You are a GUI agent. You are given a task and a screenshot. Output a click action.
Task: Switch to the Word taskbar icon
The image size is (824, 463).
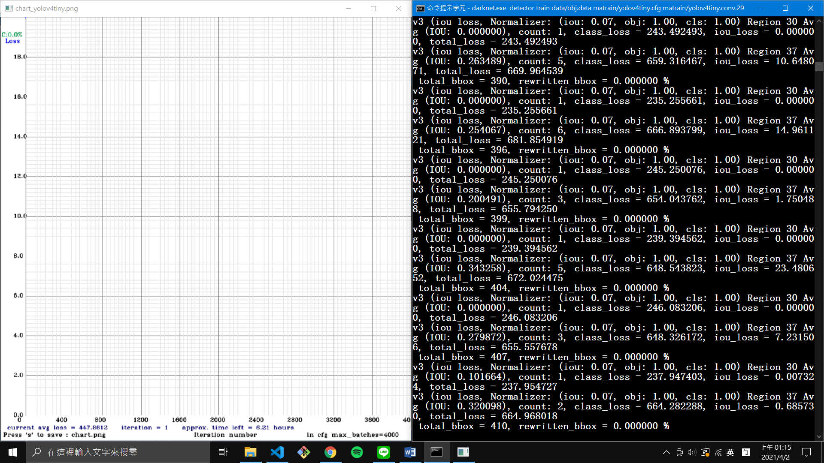coord(410,452)
